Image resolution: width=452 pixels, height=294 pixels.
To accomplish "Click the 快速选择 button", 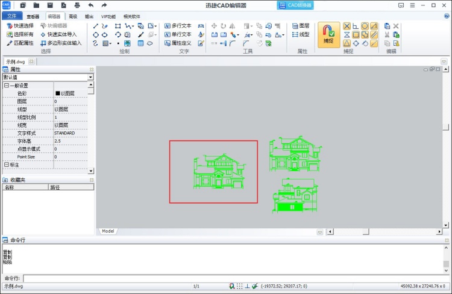I will (20, 26).
